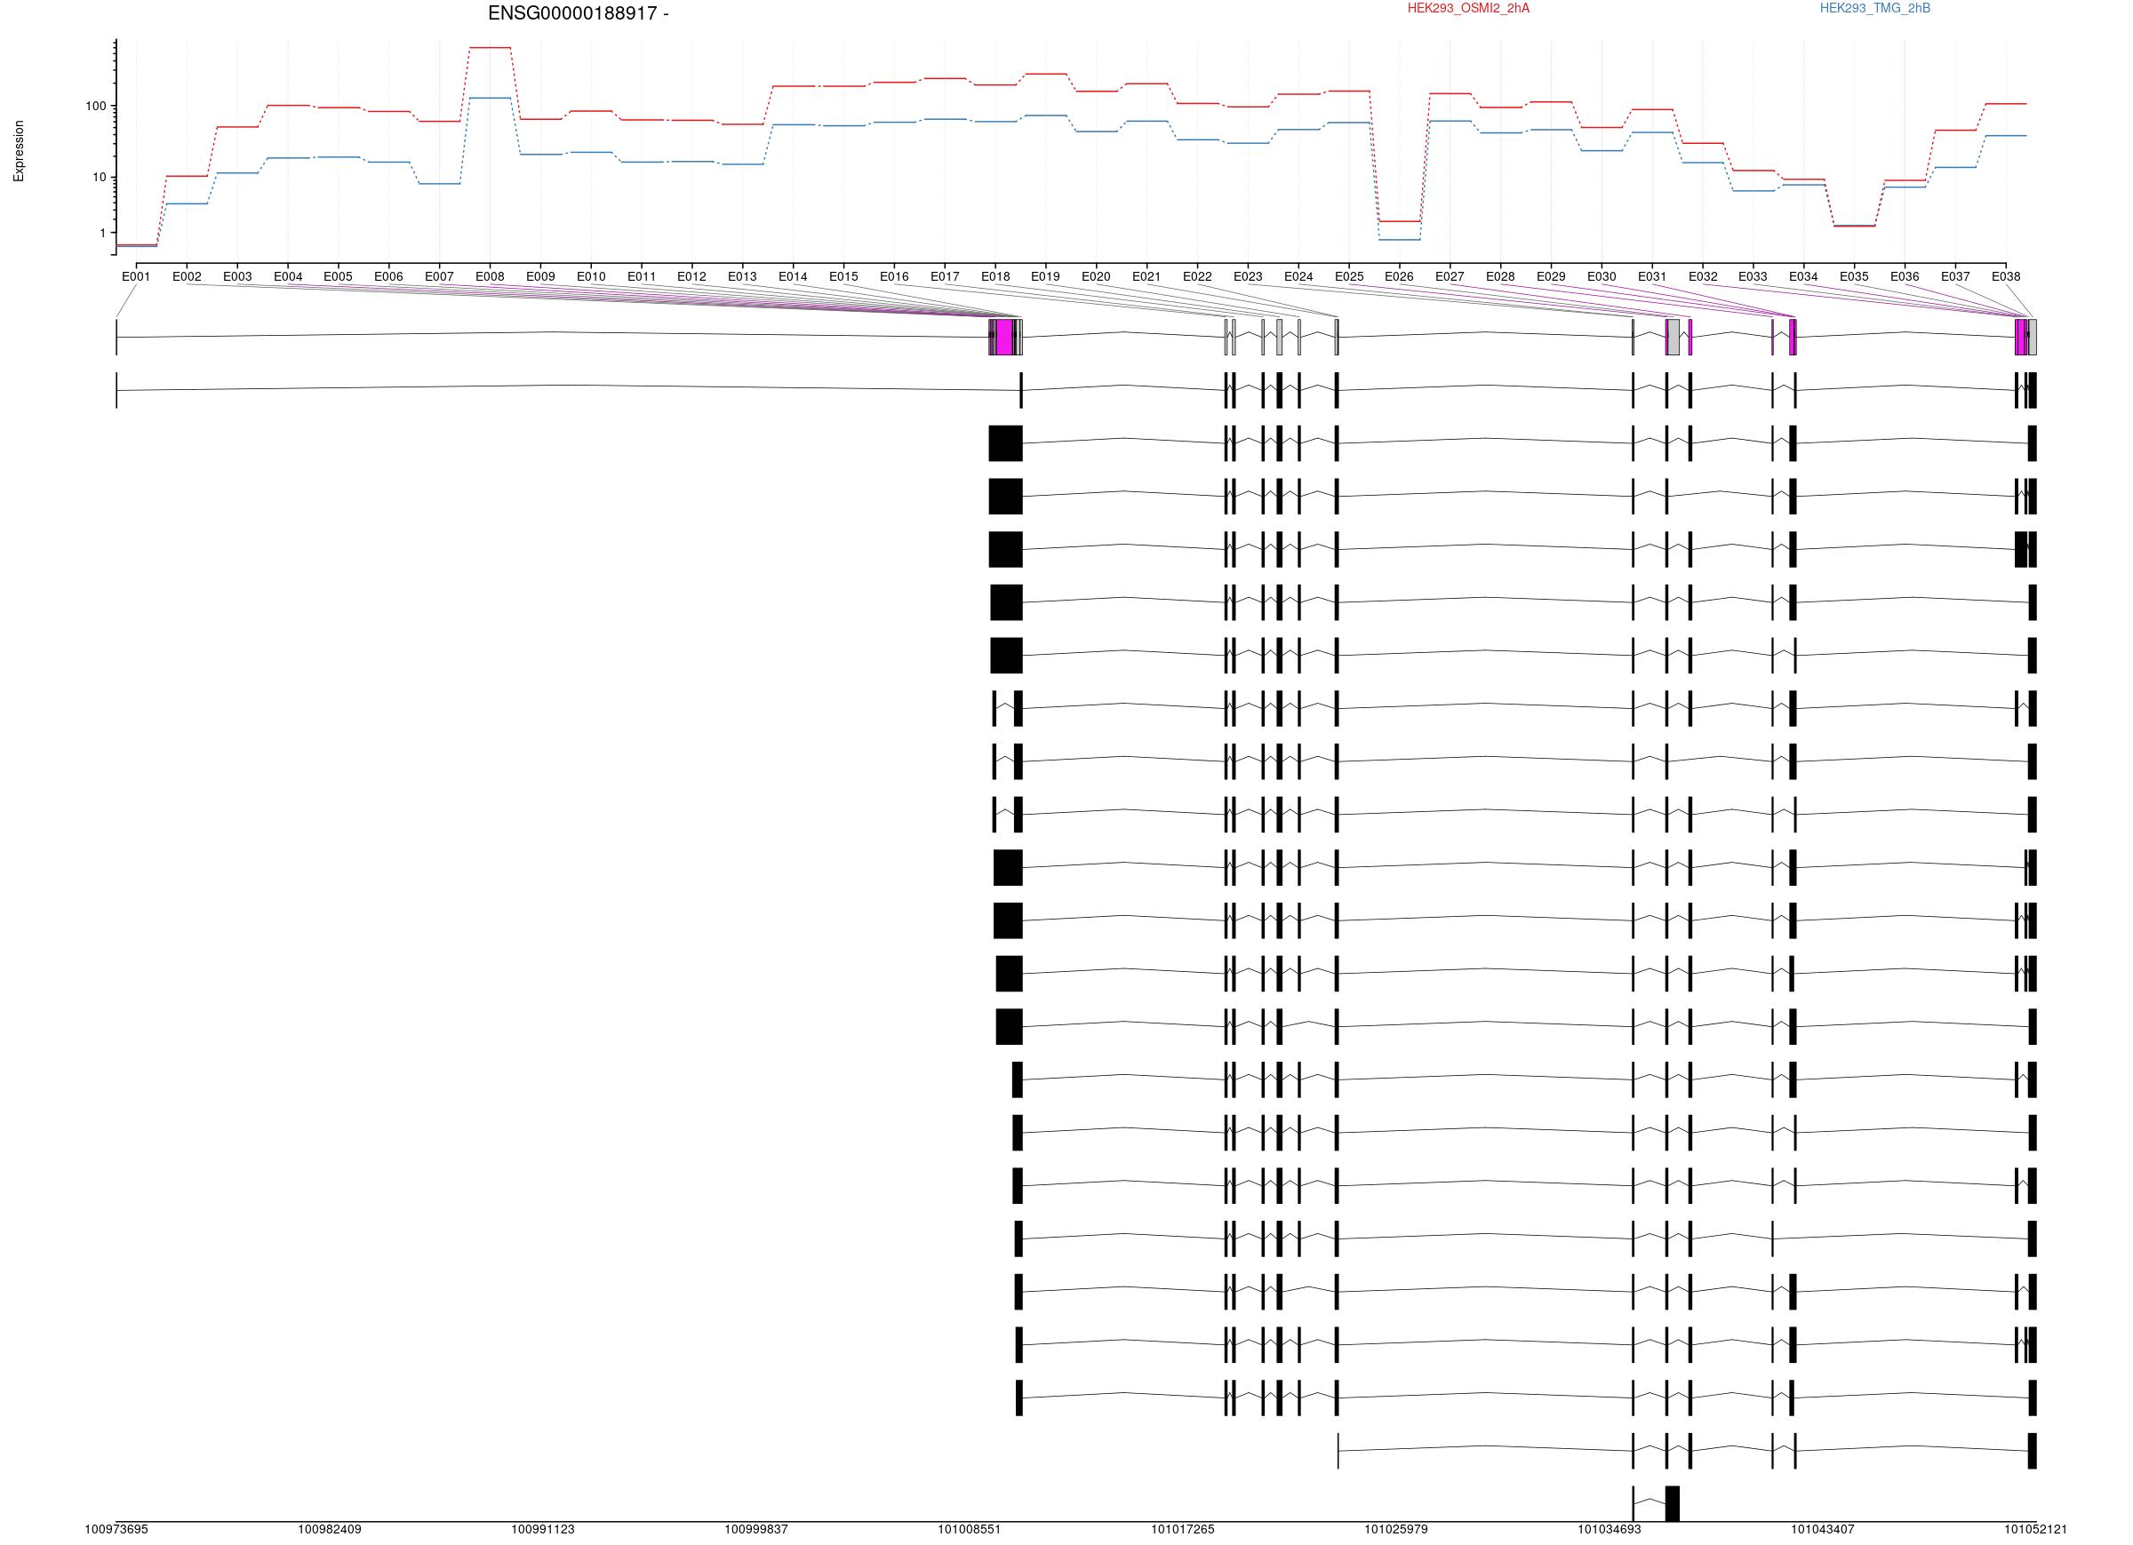The width and height of the screenshot is (2133, 1545).
Task: Click the blue expression dip above E026
Action: (x=1400, y=240)
